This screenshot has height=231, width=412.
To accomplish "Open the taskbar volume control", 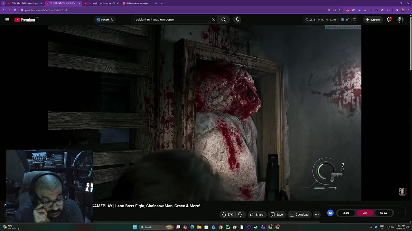I will click(392, 227).
